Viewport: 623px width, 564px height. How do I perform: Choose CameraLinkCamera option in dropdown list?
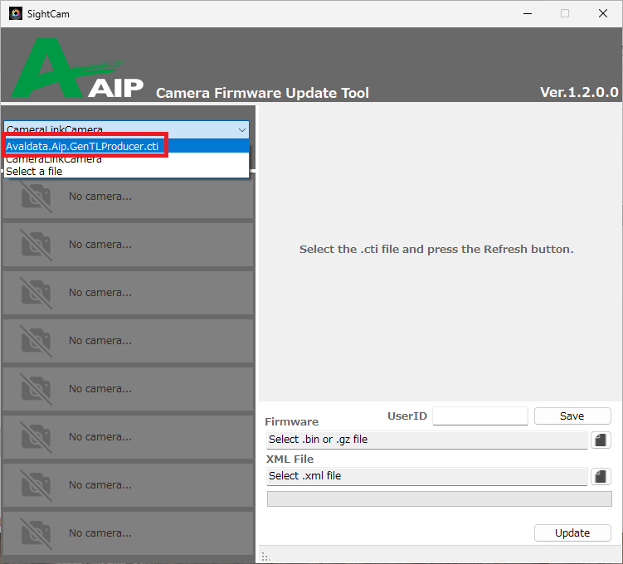click(x=126, y=159)
